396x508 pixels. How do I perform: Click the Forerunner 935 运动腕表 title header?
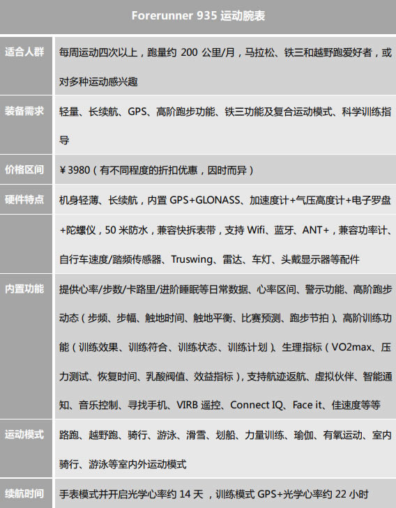198,16
